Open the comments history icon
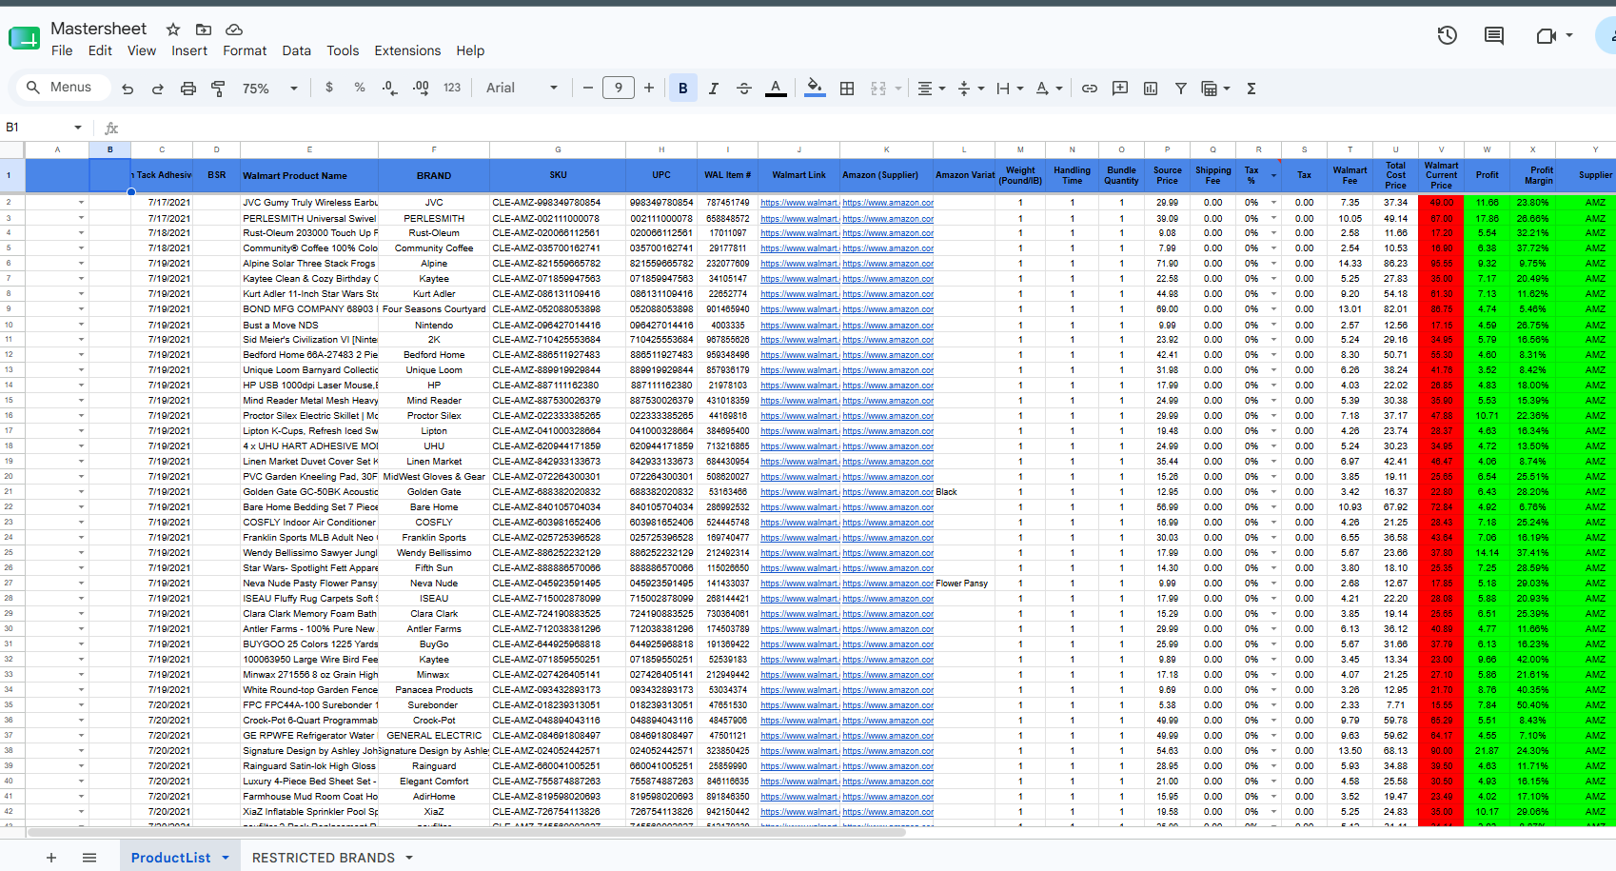Image resolution: width=1616 pixels, height=871 pixels. (1494, 36)
